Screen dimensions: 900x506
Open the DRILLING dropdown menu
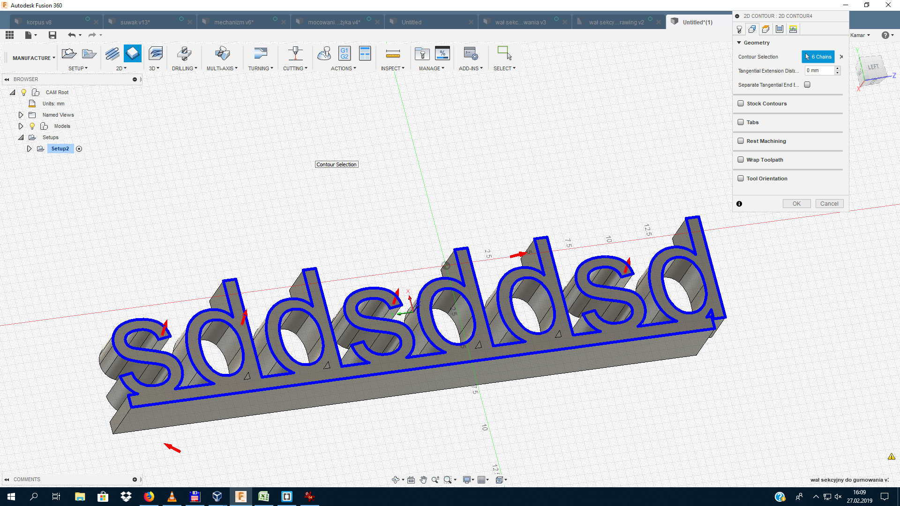pos(184,68)
